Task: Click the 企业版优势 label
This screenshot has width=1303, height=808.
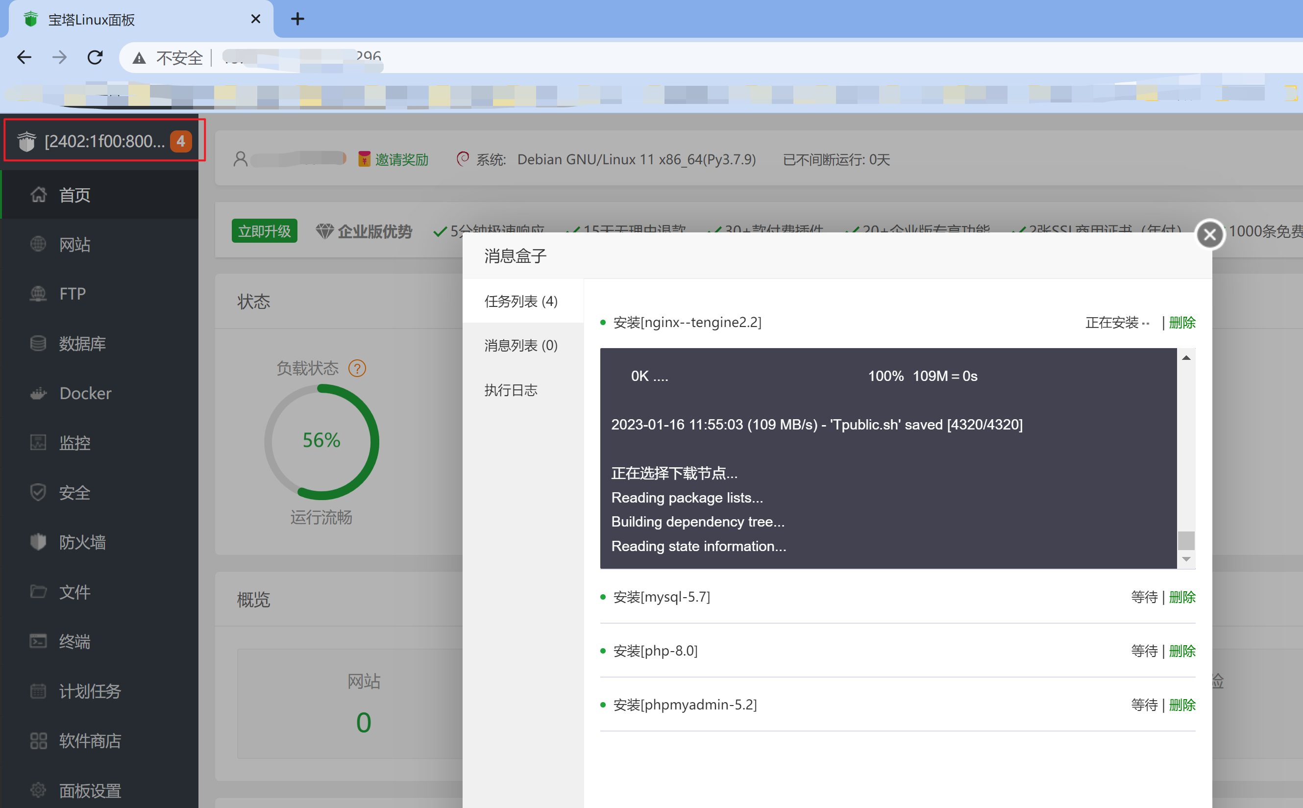Action: coord(375,231)
